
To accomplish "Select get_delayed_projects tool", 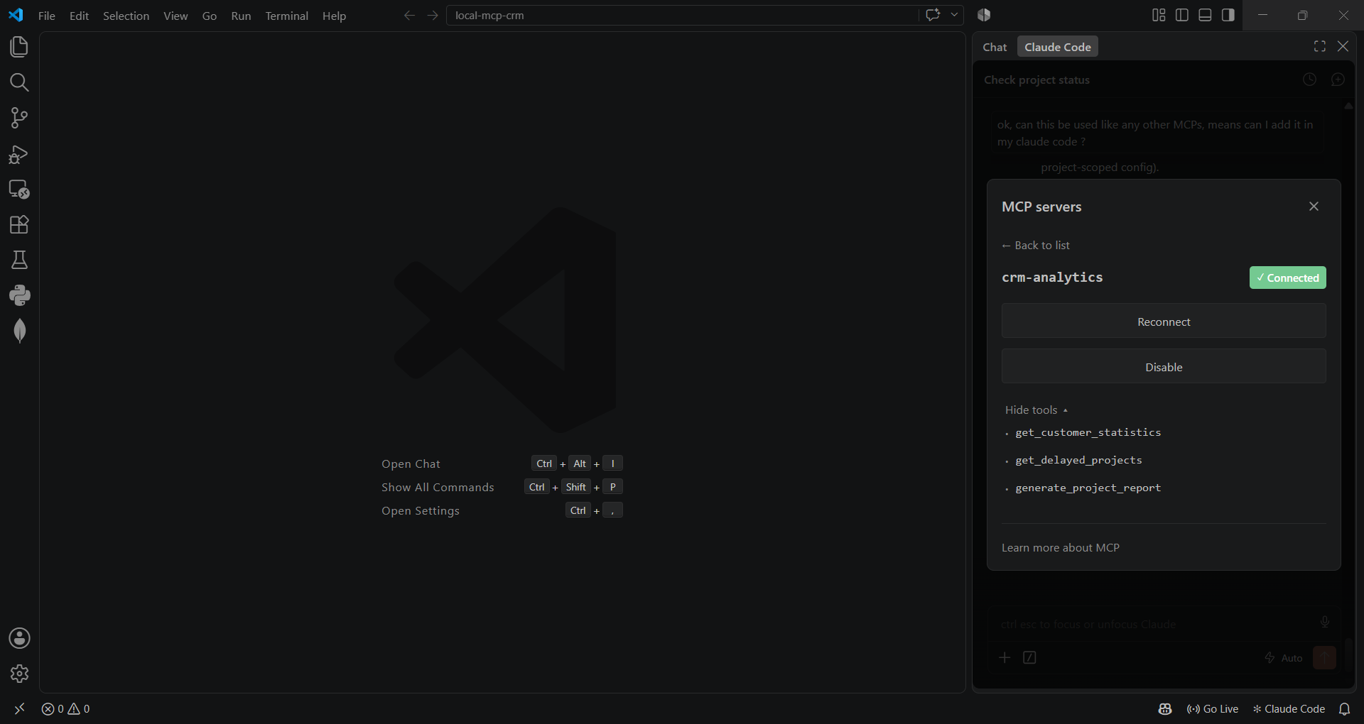I will click(x=1078, y=460).
